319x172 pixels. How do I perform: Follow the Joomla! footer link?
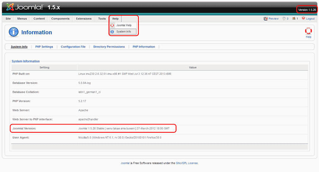[125, 163]
